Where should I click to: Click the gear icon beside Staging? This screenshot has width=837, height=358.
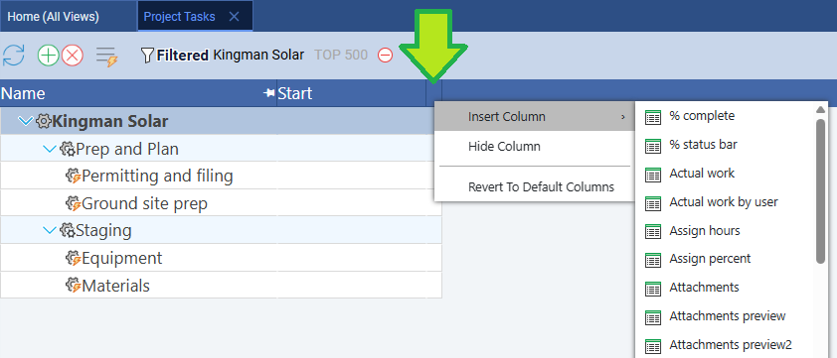(68, 230)
